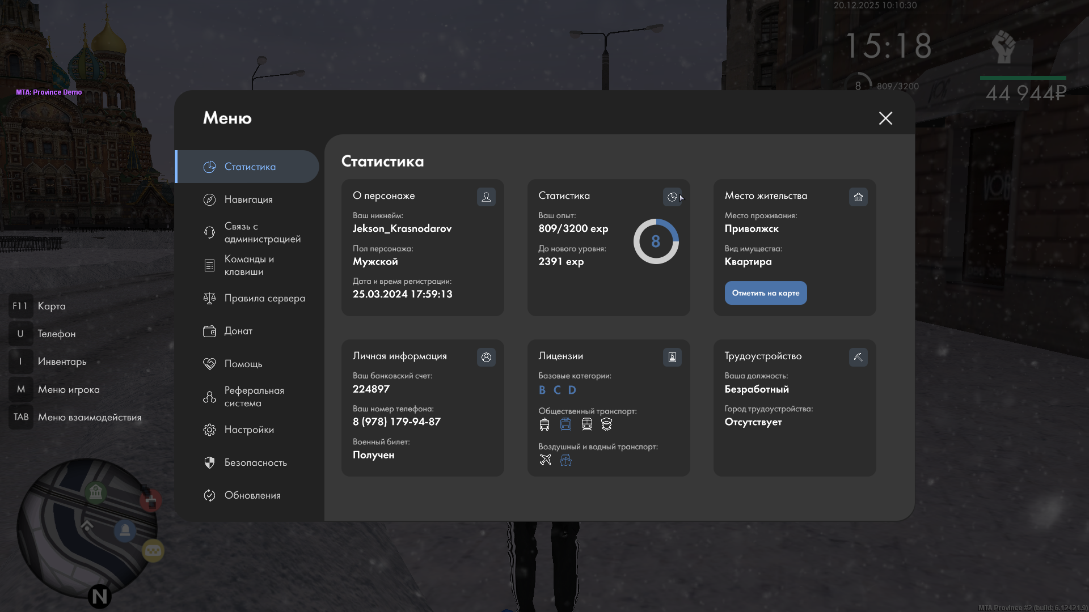Click the airplane license icon
This screenshot has height=612, width=1089.
[545, 460]
